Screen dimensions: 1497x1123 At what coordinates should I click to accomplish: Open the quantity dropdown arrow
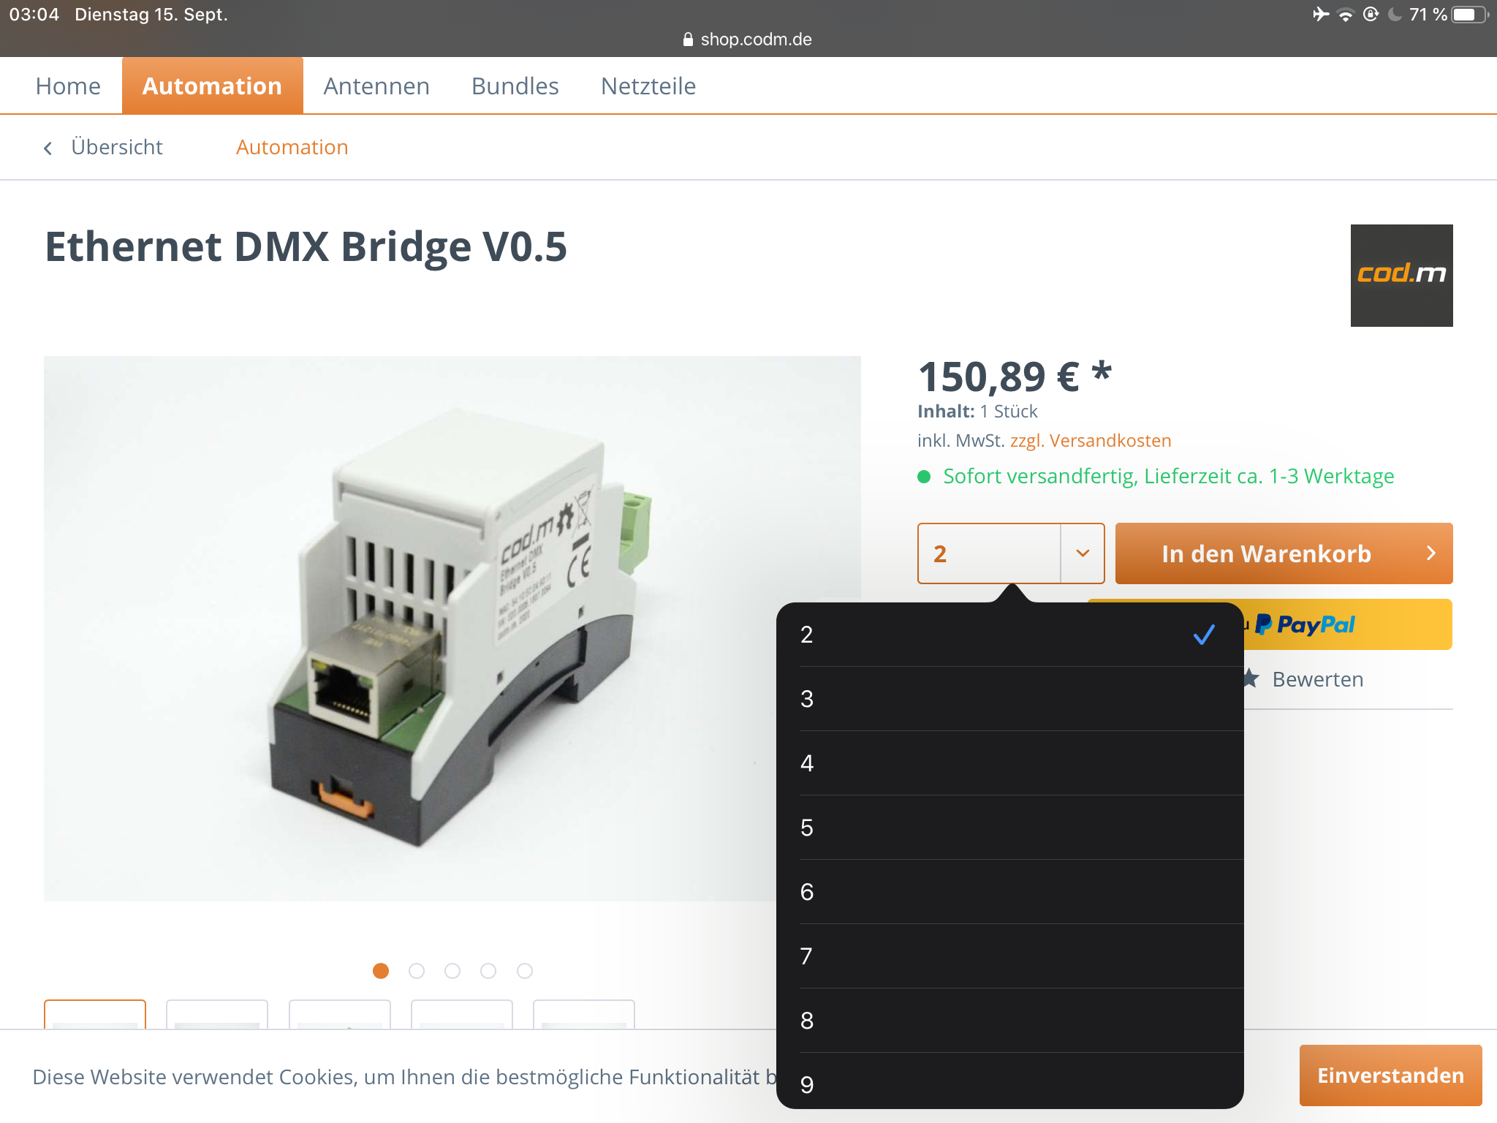(1083, 553)
